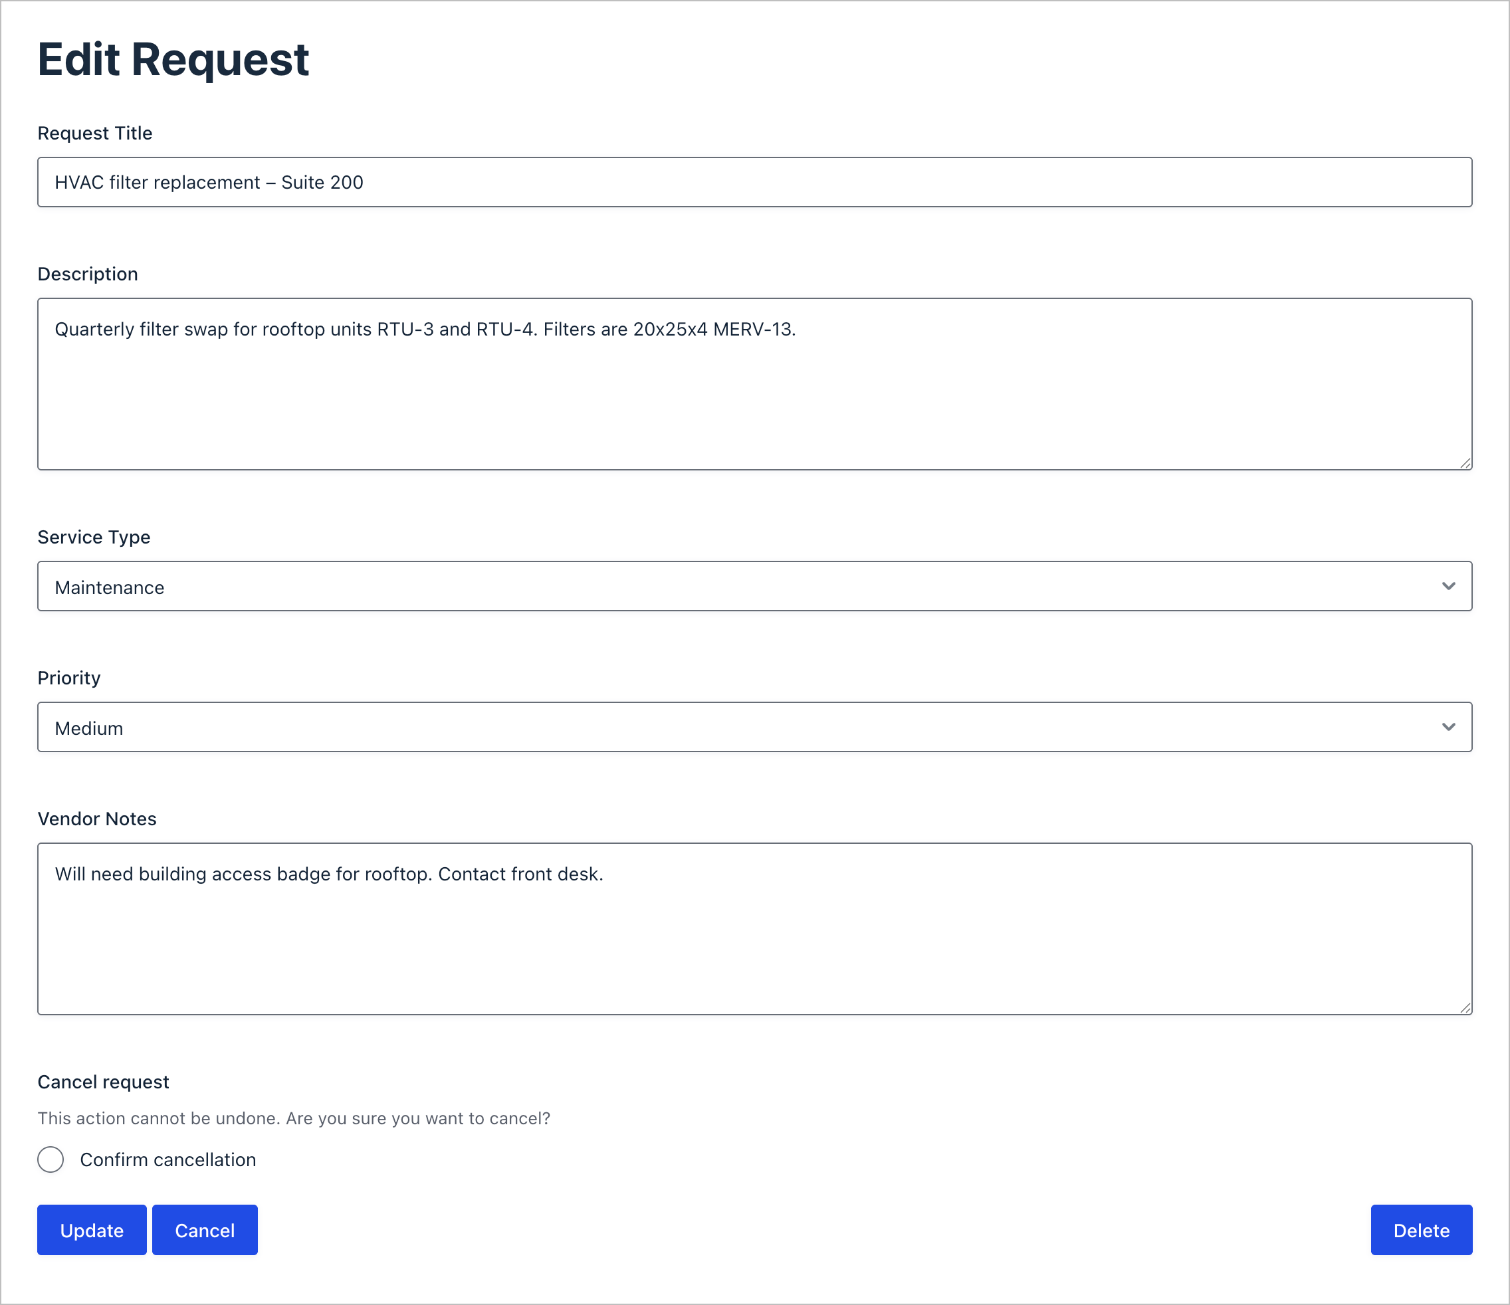Click inside the Request Title field
Screen dimensions: 1510x1305
(754, 182)
